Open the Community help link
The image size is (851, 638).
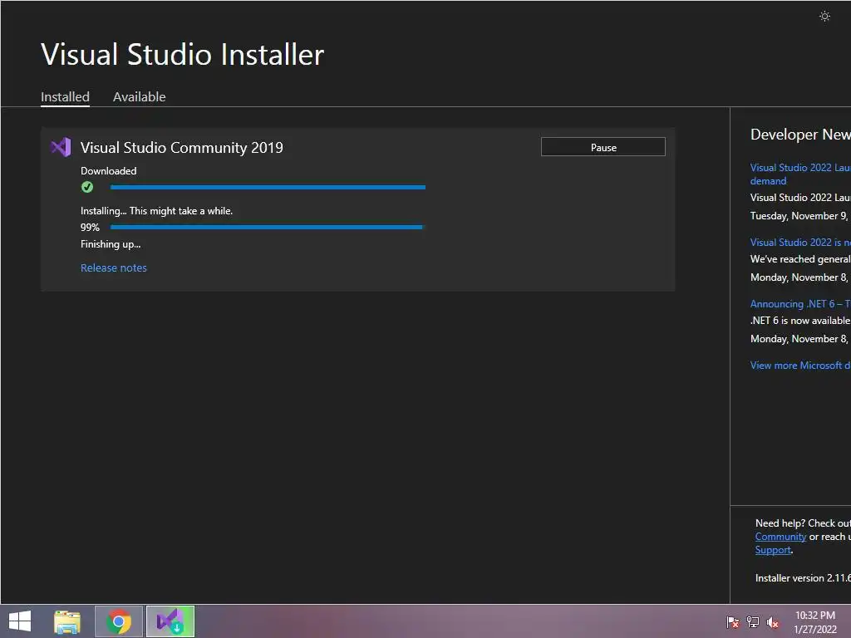click(x=780, y=537)
